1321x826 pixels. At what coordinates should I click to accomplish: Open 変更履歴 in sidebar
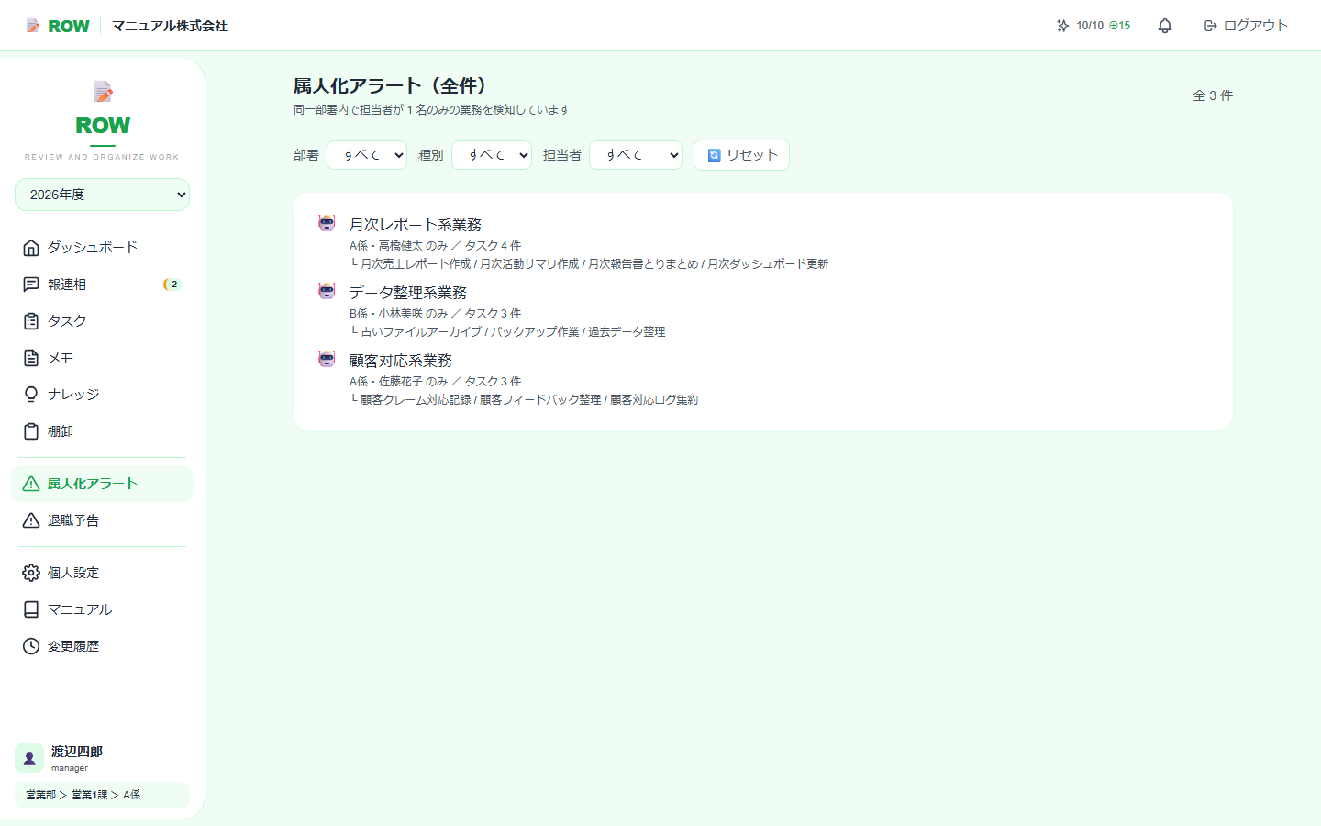(x=102, y=646)
